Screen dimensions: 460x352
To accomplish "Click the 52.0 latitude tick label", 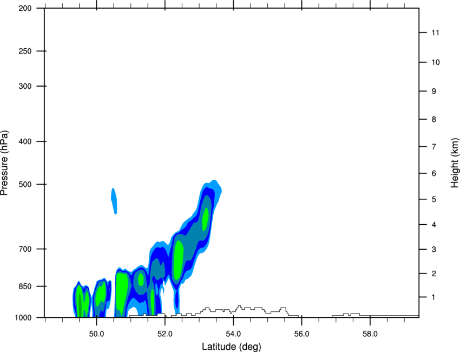I will [x=165, y=334].
